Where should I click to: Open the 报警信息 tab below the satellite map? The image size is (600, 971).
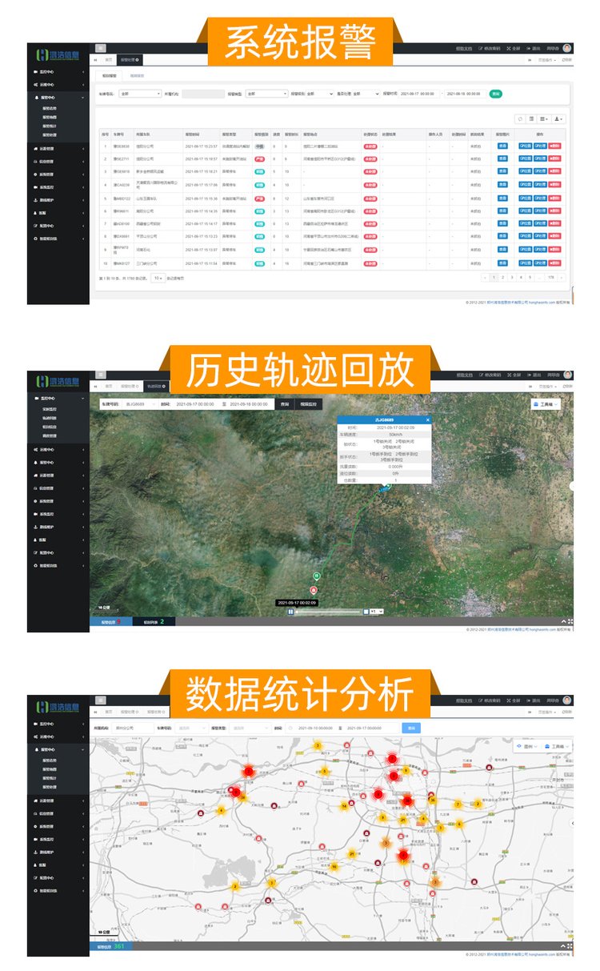coord(110,621)
